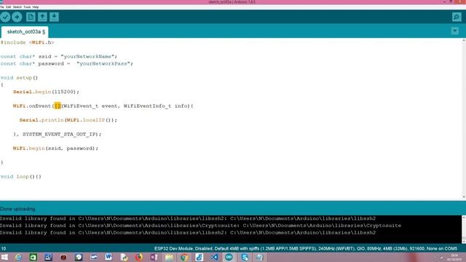Click the Windows Start button
The height and width of the screenshot is (262, 466).
(4, 257)
